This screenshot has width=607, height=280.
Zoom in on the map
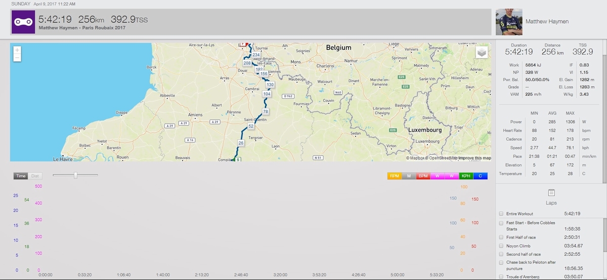(17, 50)
